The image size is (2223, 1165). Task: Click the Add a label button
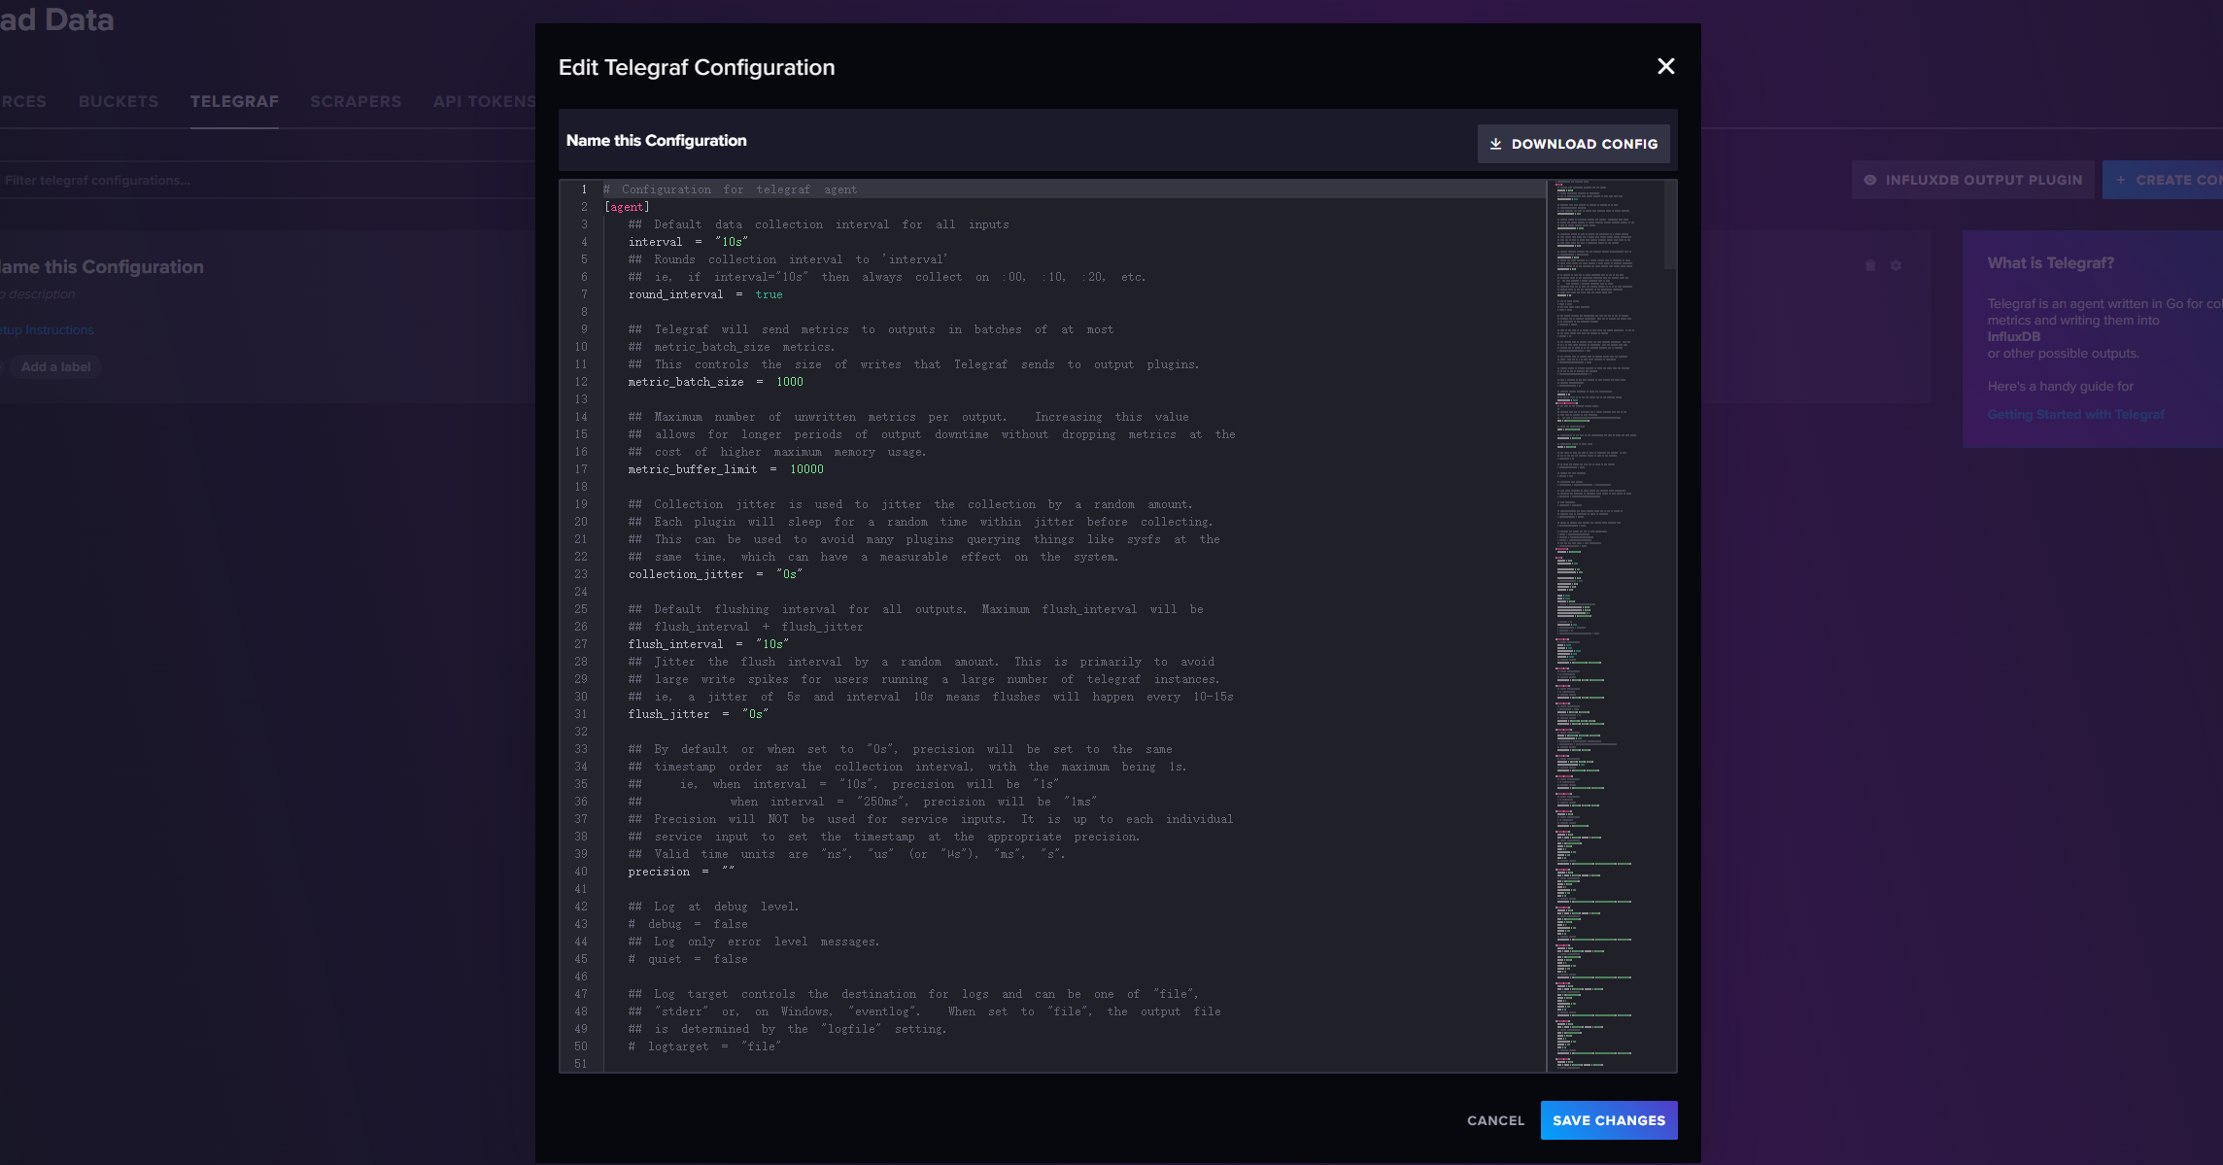[x=55, y=366]
